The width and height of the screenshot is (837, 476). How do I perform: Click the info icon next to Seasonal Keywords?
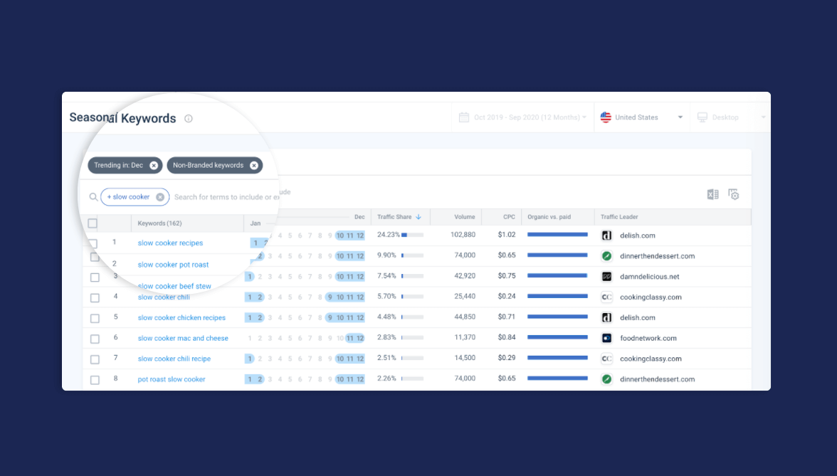[189, 118]
